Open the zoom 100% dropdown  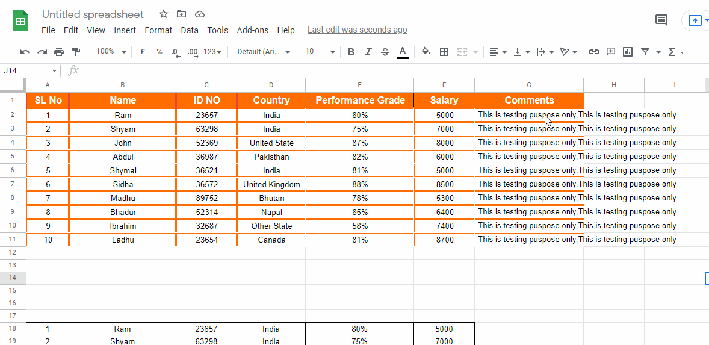click(x=111, y=52)
